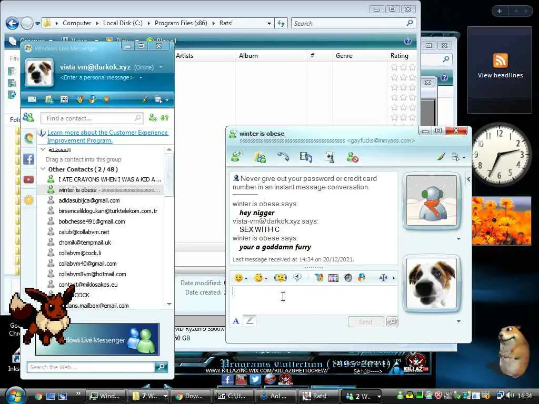Image resolution: width=539 pixels, height=404 pixels.
Task: Open the YouTube tab icon in Messenger sidebar
Action: tap(29, 179)
